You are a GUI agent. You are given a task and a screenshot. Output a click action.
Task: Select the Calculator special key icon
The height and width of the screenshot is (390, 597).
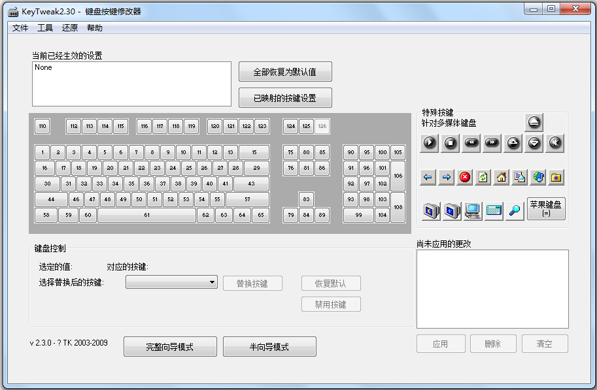tap(492, 211)
